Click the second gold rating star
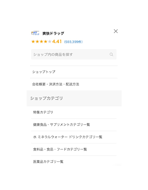The image size is (148, 190). [x=37, y=41]
